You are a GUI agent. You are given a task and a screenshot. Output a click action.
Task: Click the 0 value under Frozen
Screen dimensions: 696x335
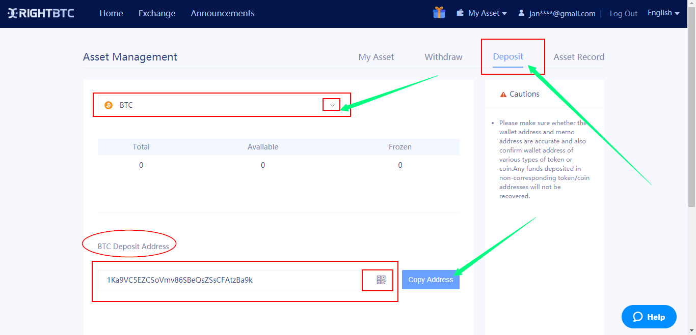[400, 165]
